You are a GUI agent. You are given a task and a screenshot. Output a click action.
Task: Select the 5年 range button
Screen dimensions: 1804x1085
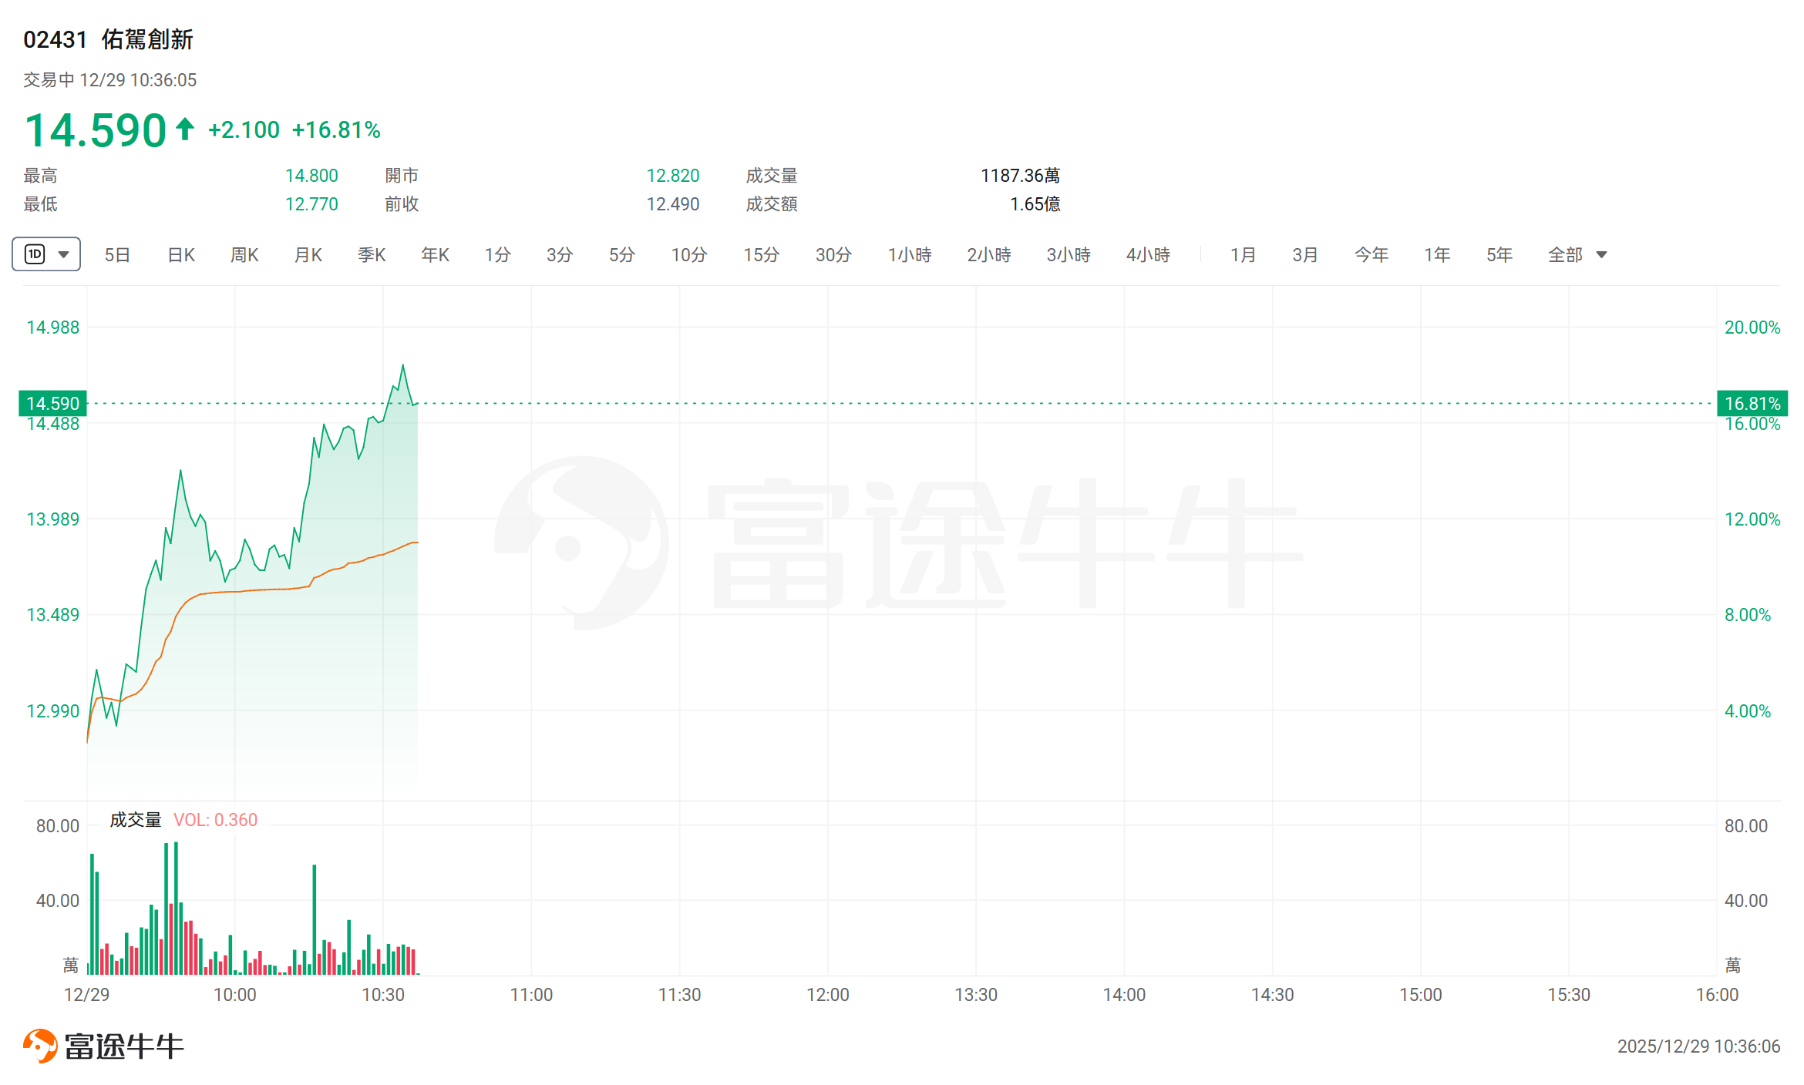(x=1499, y=255)
